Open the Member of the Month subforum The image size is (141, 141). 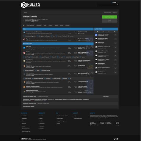[62, 36]
